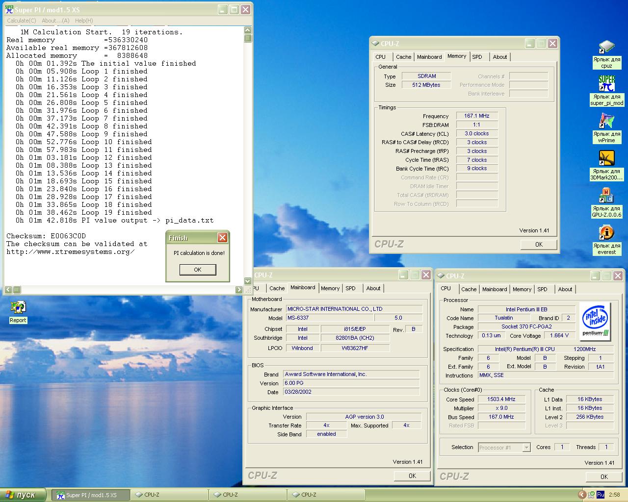Screen dimensions: 628x502
Task: Expand hidden system tray icons arrow
Action: point(582,495)
